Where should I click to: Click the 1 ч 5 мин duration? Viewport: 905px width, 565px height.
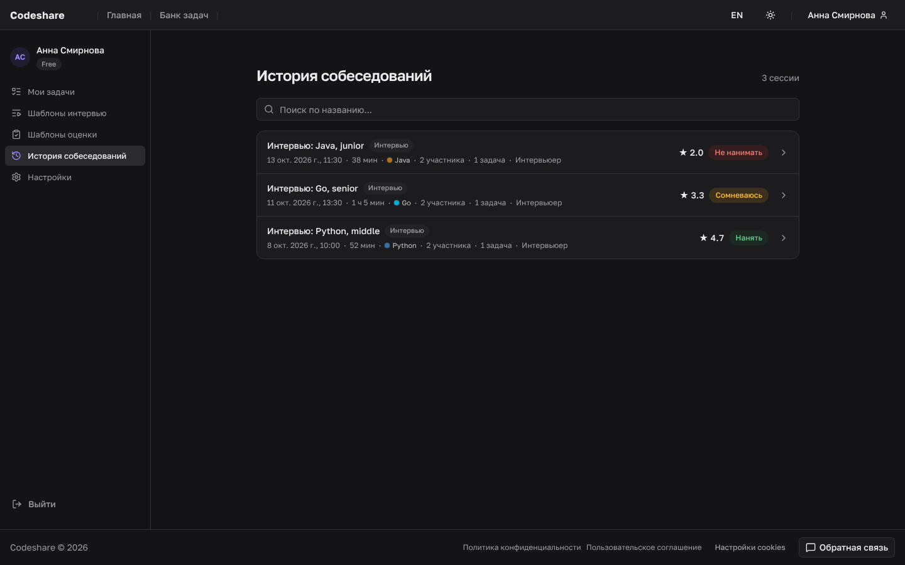(368, 203)
